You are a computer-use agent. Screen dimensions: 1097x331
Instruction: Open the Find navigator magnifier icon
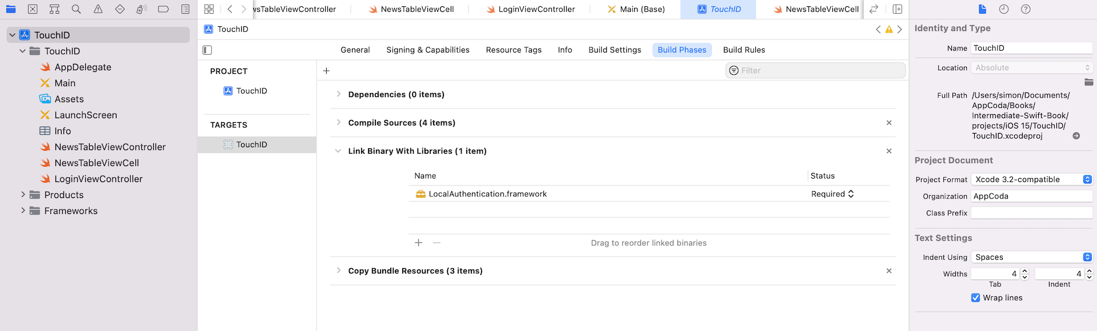[x=76, y=9]
